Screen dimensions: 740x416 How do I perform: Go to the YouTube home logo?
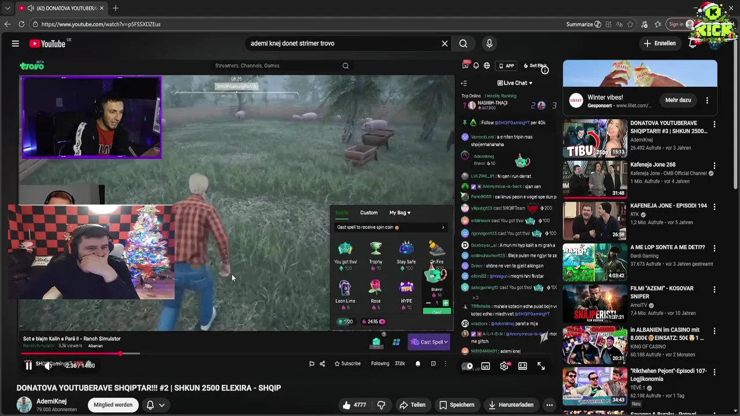point(47,43)
